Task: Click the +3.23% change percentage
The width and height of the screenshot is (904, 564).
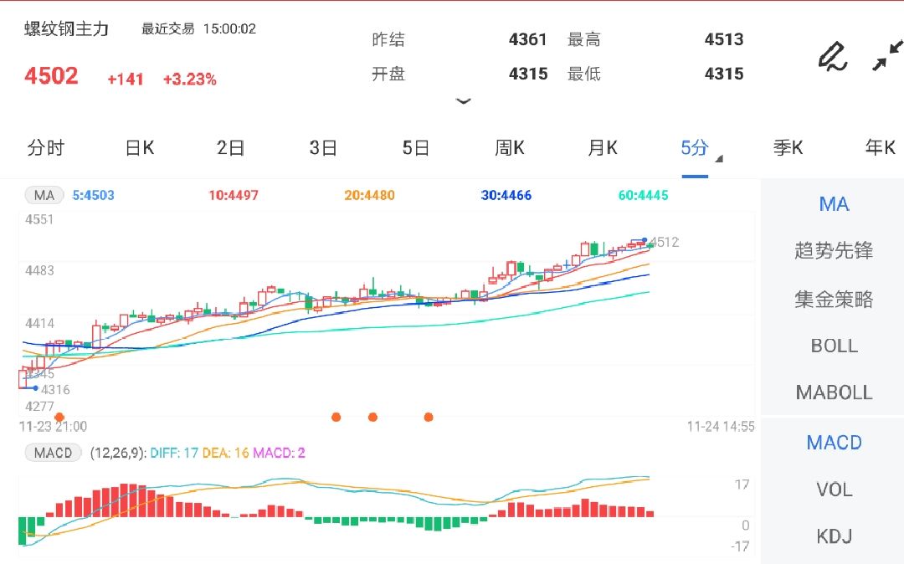Action: coord(190,79)
